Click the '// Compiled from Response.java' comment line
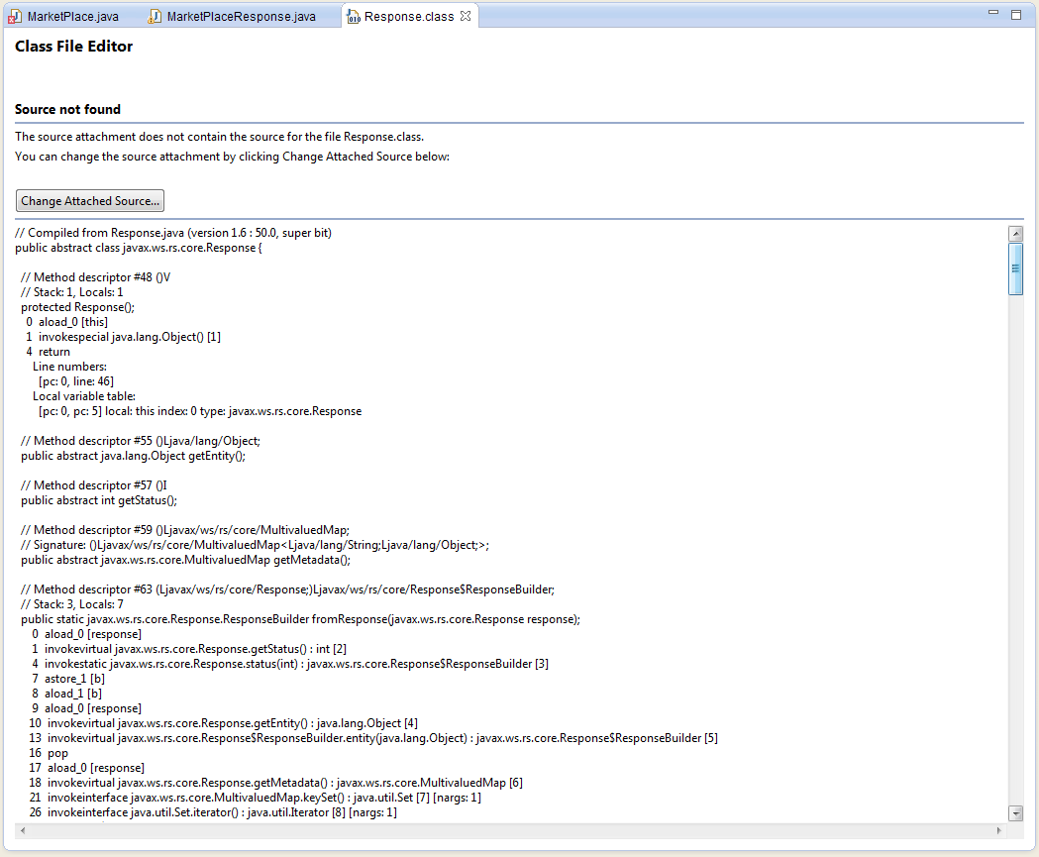1039x857 pixels. (173, 233)
